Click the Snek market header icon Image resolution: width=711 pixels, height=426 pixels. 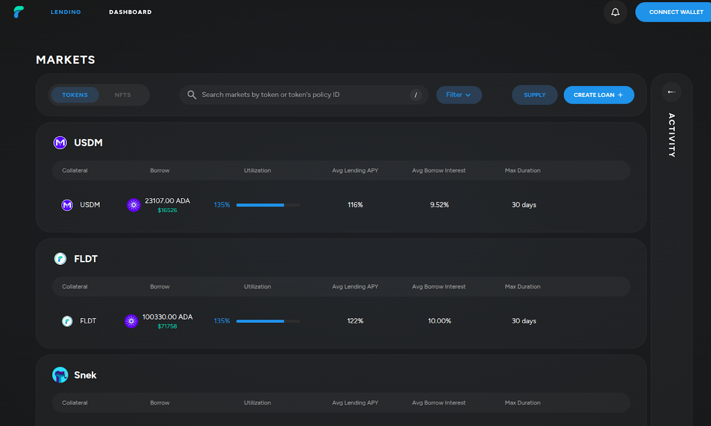point(60,375)
